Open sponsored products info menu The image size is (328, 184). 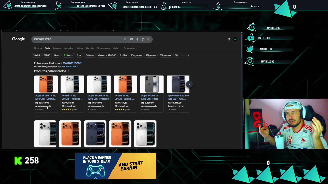68,71
